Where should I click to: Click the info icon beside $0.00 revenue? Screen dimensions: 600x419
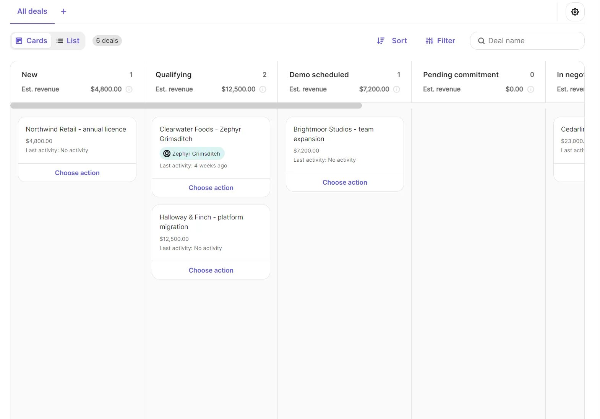[x=531, y=89]
